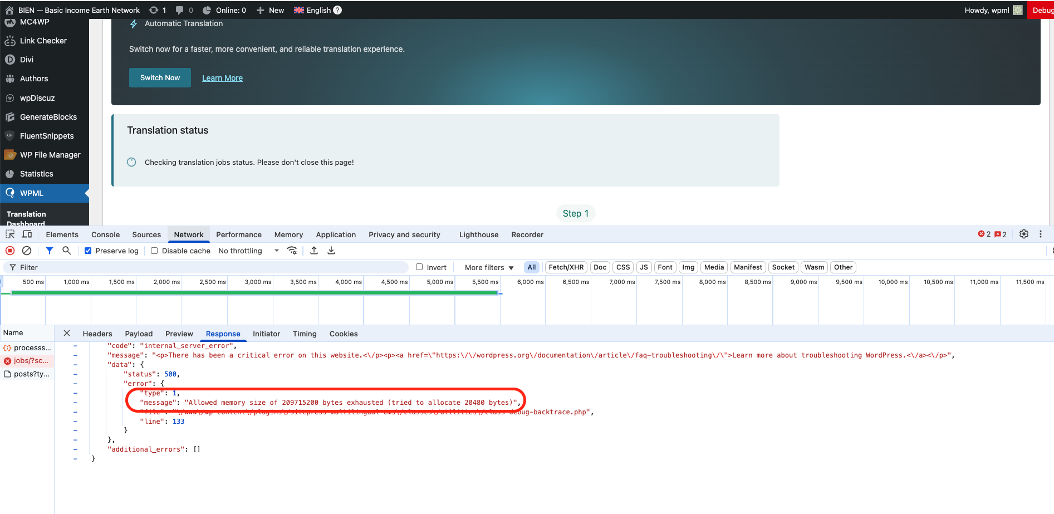The image size is (1054, 514).
Task: Open the Learn More link
Action: click(222, 78)
